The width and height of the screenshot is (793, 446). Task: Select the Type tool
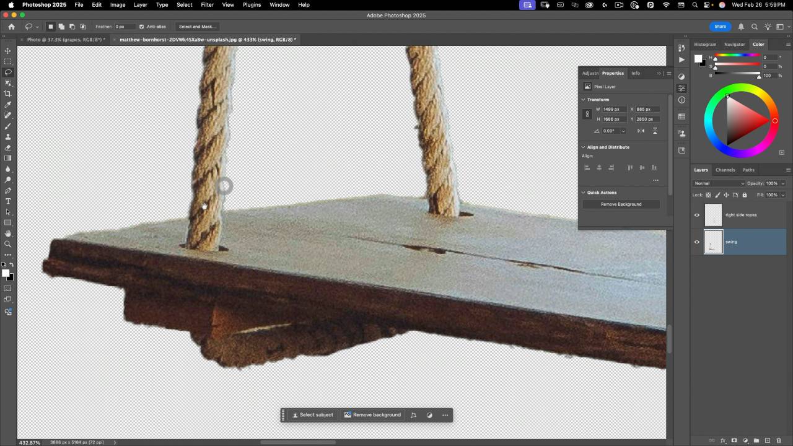[8, 201]
